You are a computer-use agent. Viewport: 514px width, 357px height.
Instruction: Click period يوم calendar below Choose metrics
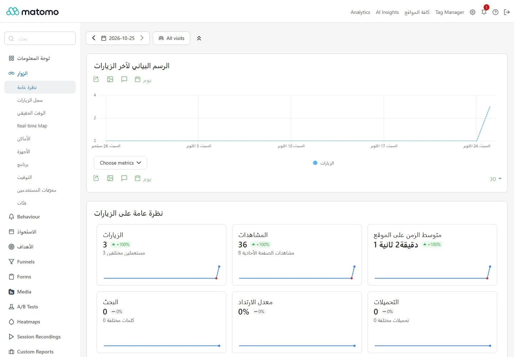143,178
